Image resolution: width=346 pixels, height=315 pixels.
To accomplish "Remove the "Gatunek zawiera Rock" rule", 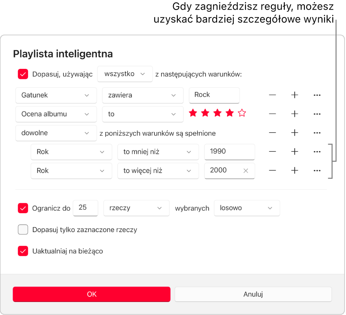I will coord(272,95).
